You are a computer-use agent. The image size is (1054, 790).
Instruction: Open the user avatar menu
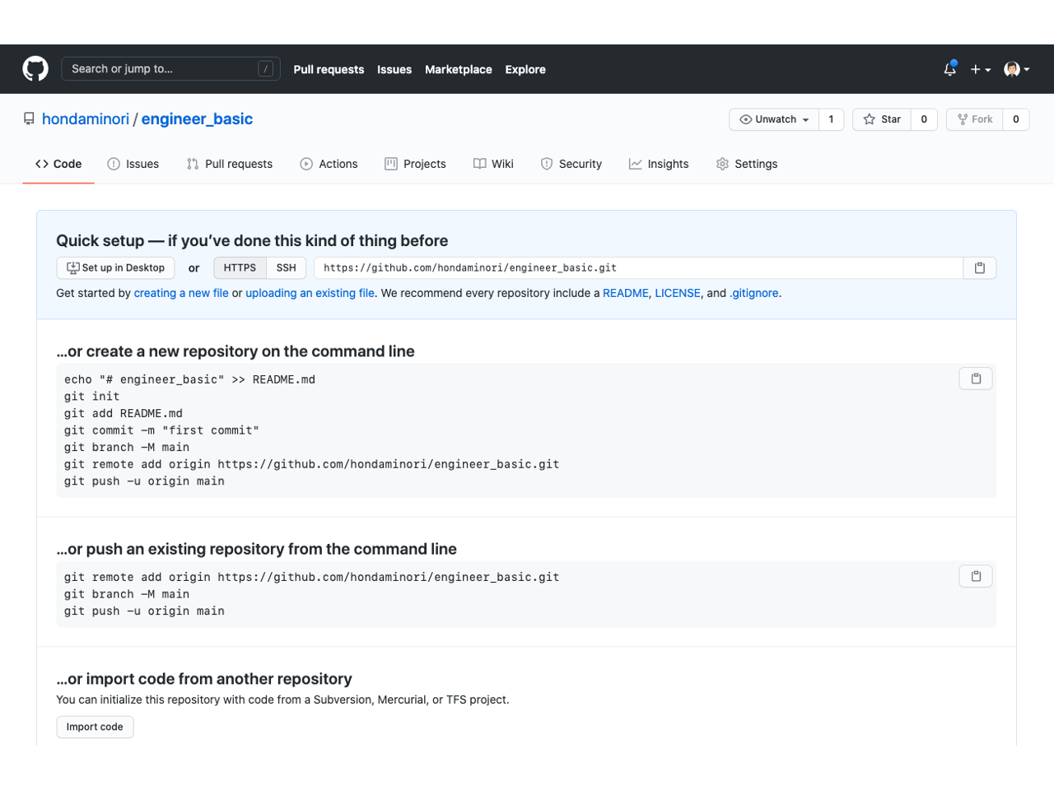pyautogui.click(x=1017, y=70)
